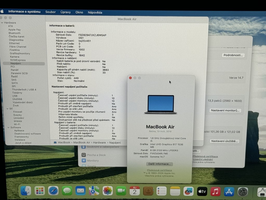Select Deaktivovaný software in the sidebar
266x200 pixels.
pyautogui.click(x=28, y=134)
